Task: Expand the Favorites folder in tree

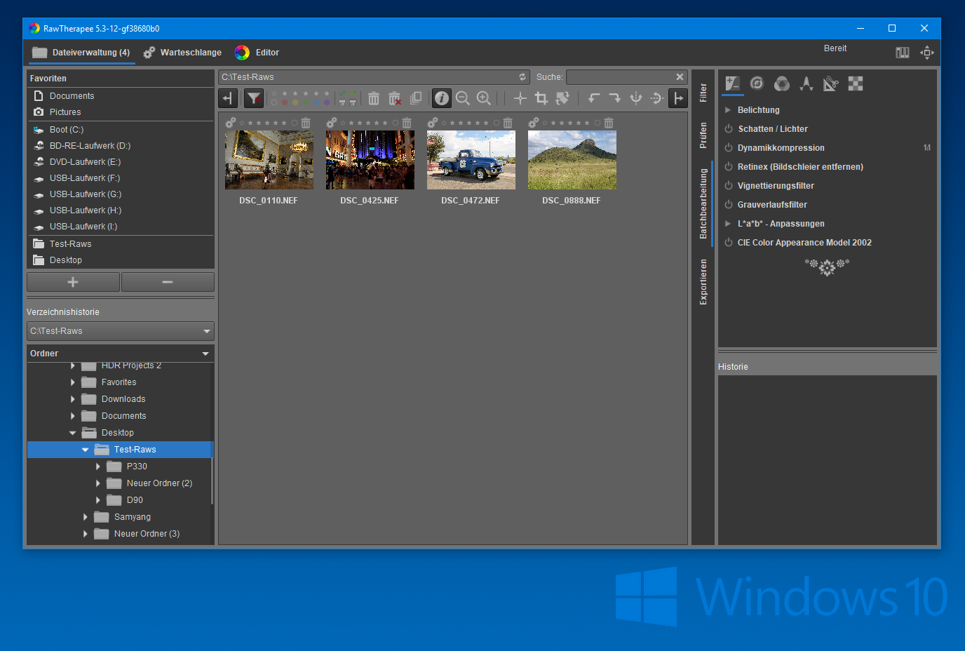Action: pyautogui.click(x=73, y=382)
